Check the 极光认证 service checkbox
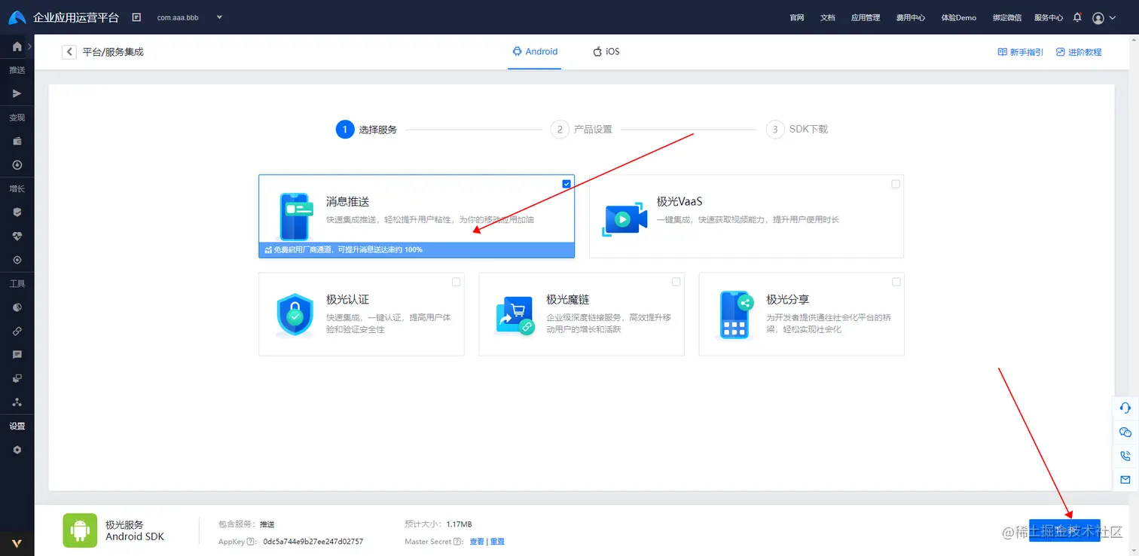The image size is (1139, 556). click(x=456, y=282)
